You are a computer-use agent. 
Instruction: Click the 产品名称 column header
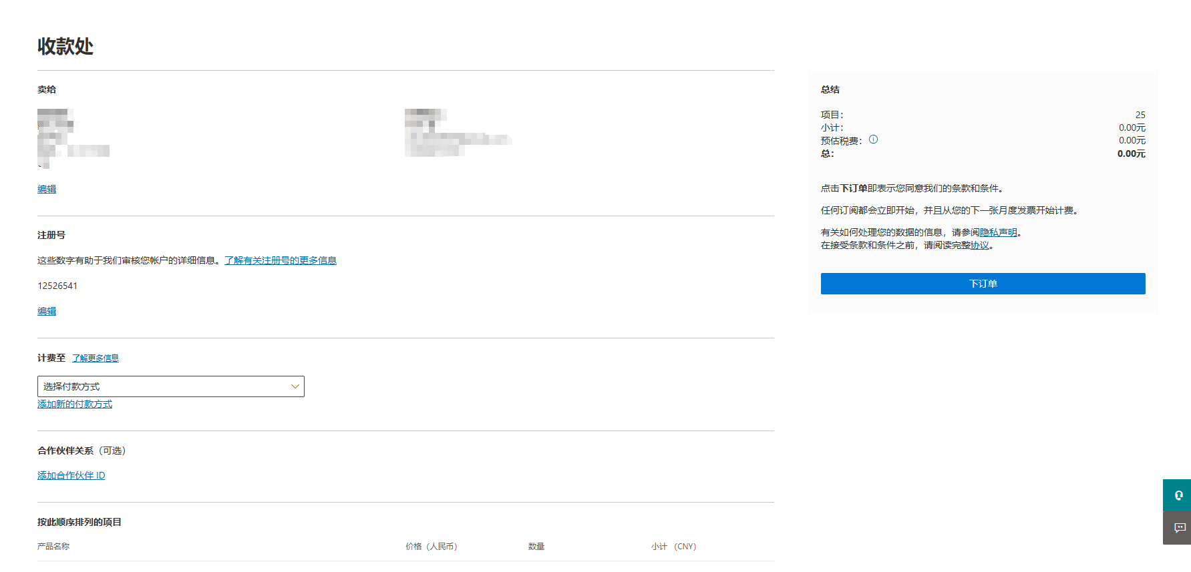(x=53, y=546)
